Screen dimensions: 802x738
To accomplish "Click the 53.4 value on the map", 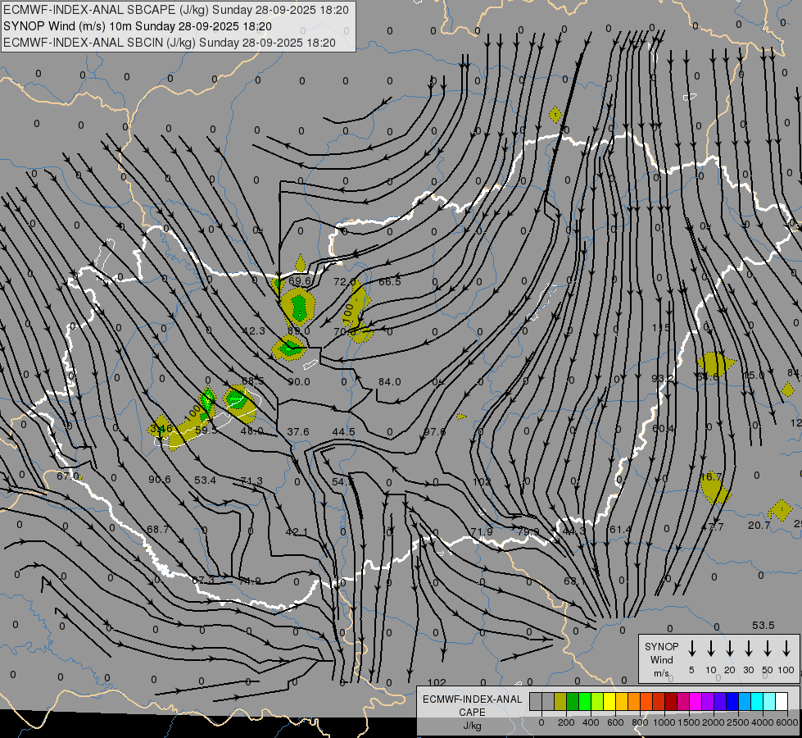I will [x=205, y=480].
